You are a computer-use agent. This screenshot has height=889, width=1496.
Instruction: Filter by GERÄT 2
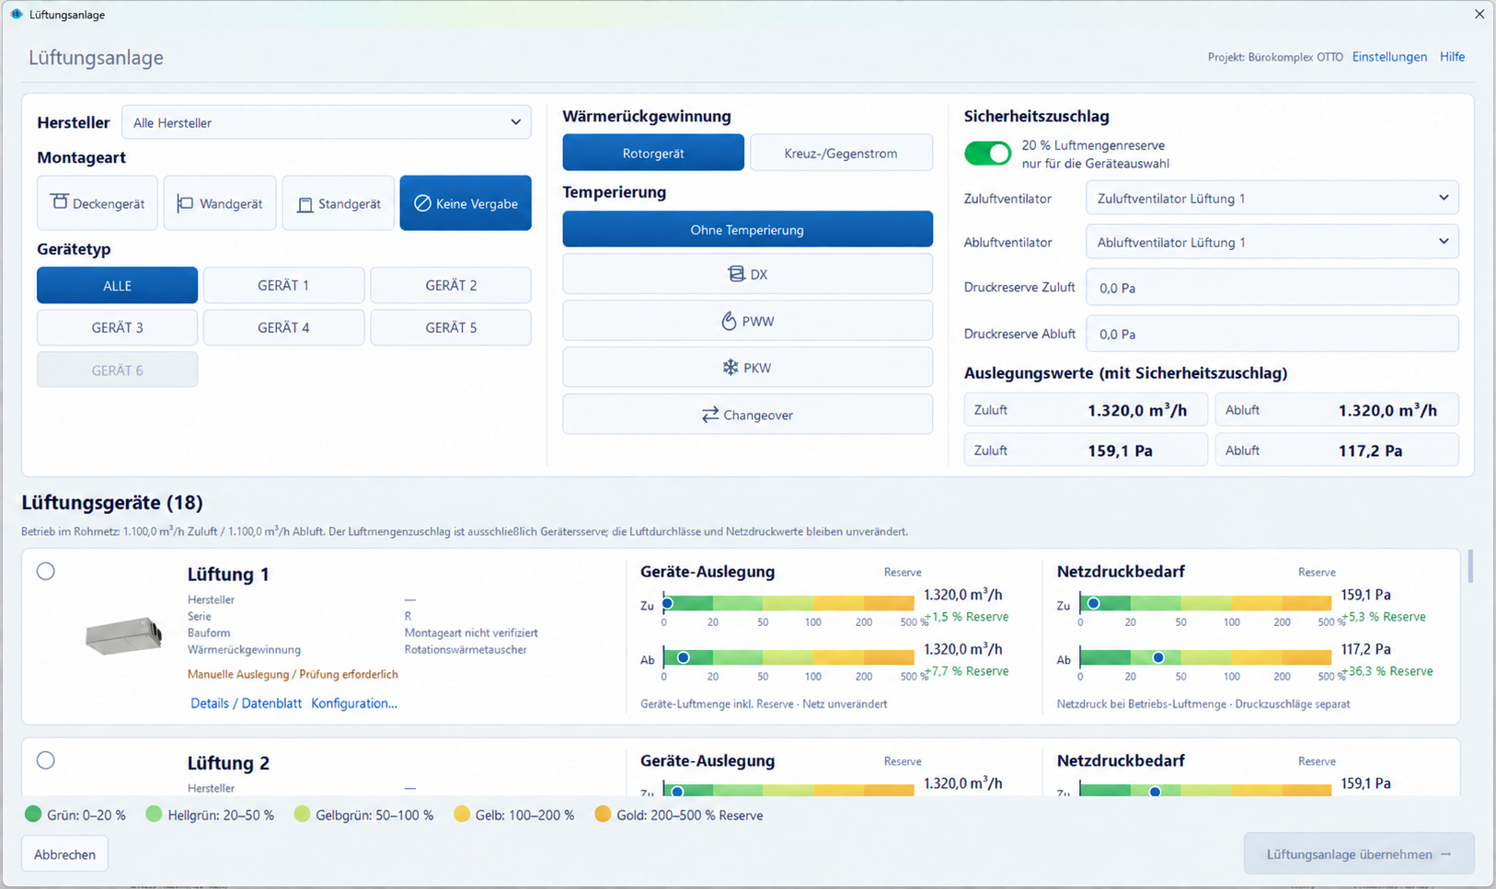tap(451, 285)
